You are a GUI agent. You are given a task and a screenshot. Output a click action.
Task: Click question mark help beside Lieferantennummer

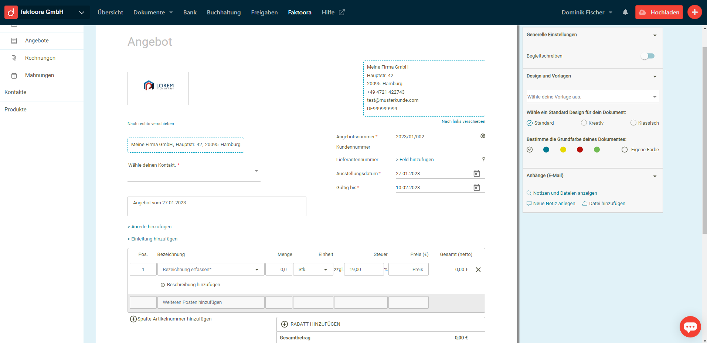pos(483,159)
